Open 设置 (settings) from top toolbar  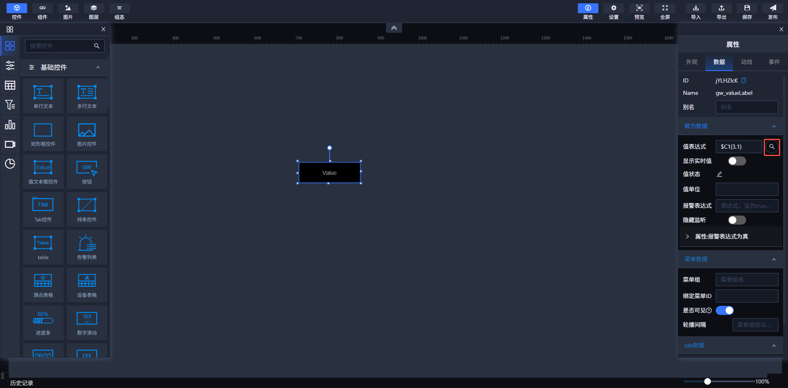(614, 11)
